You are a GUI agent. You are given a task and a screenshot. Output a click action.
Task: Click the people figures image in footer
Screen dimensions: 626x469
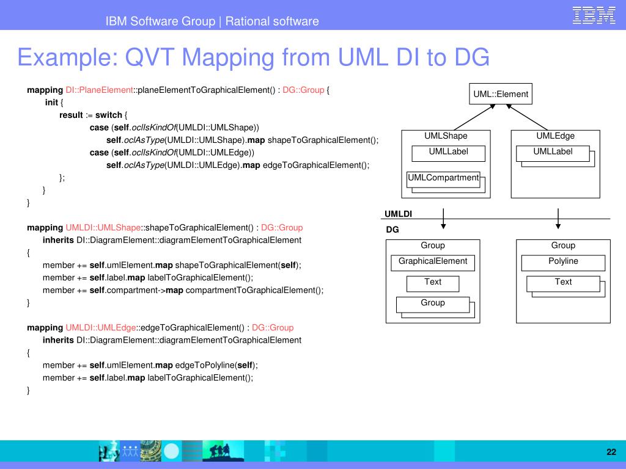pyautogui.click(x=130, y=451)
